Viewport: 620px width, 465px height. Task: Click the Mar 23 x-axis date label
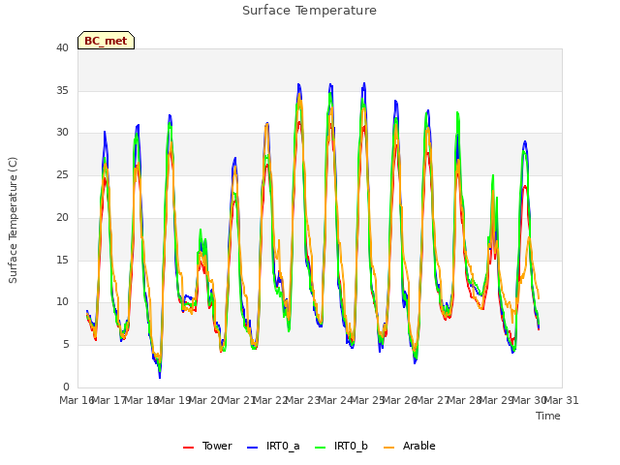point(302,400)
